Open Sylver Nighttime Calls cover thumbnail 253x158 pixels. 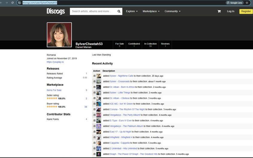tap(99, 76)
